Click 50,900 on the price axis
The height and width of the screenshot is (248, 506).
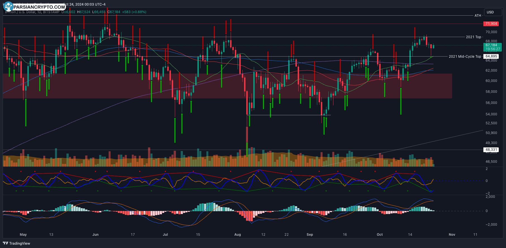pyautogui.click(x=491, y=133)
